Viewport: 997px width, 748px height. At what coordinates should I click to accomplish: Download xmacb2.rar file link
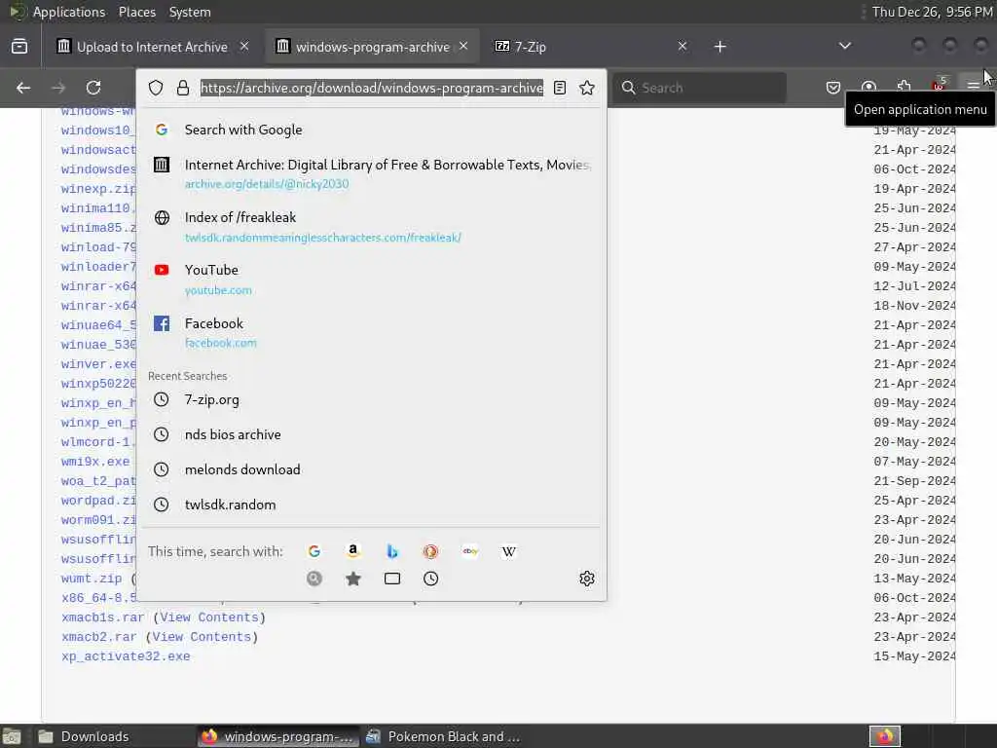click(99, 637)
